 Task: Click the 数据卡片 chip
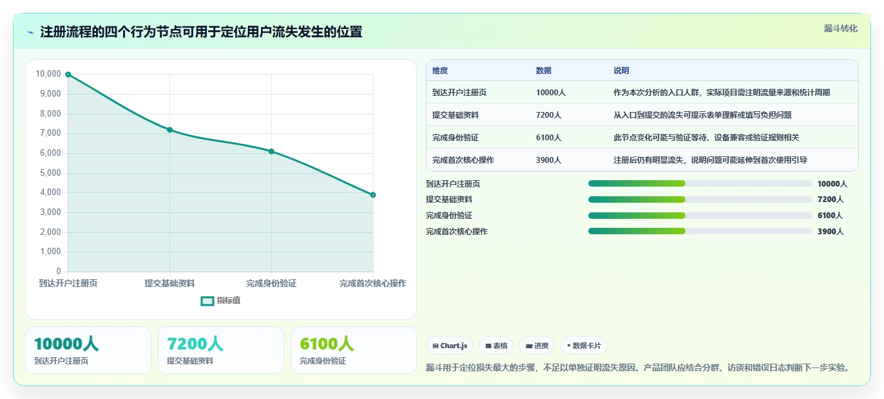[584, 346]
